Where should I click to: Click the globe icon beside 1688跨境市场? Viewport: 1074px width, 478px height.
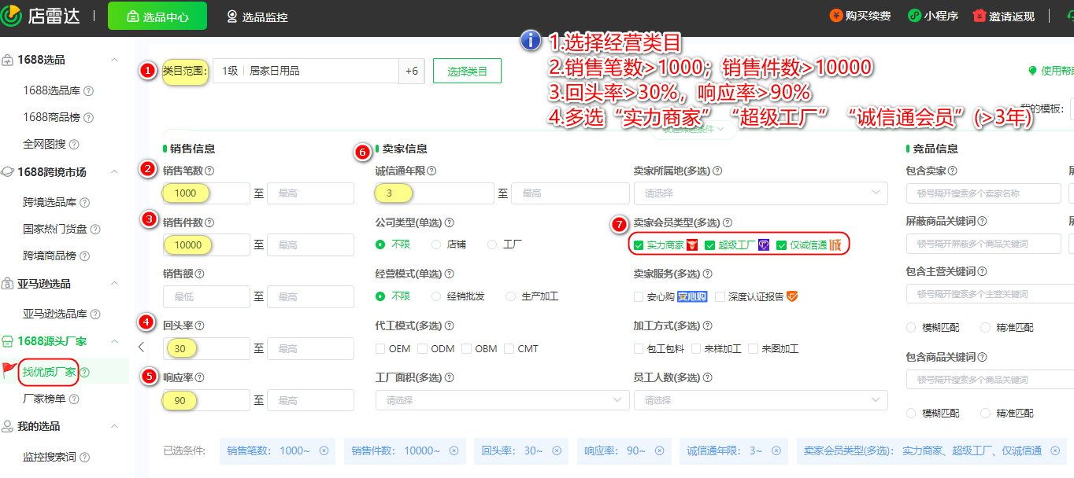pyautogui.click(x=9, y=171)
